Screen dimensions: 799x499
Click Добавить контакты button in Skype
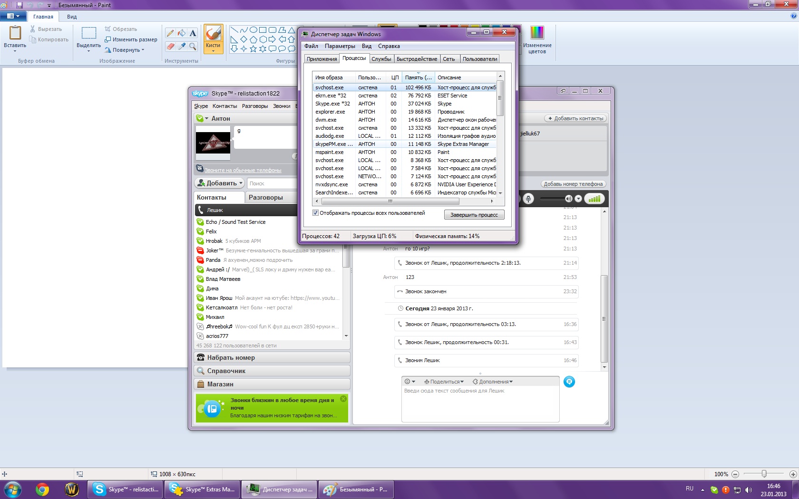pyautogui.click(x=575, y=118)
